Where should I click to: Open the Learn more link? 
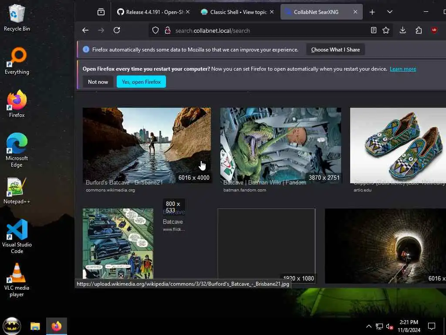click(x=403, y=69)
